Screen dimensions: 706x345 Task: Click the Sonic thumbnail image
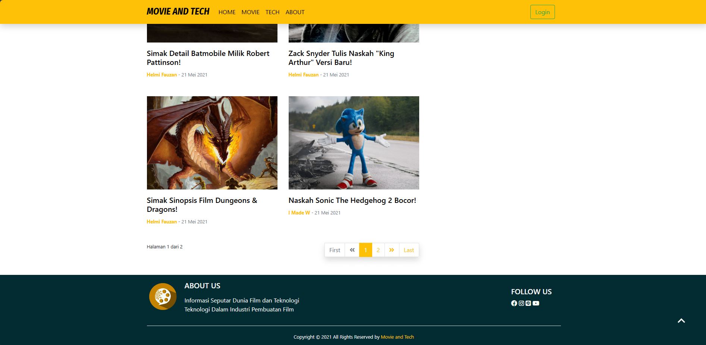tap(354, 143)
